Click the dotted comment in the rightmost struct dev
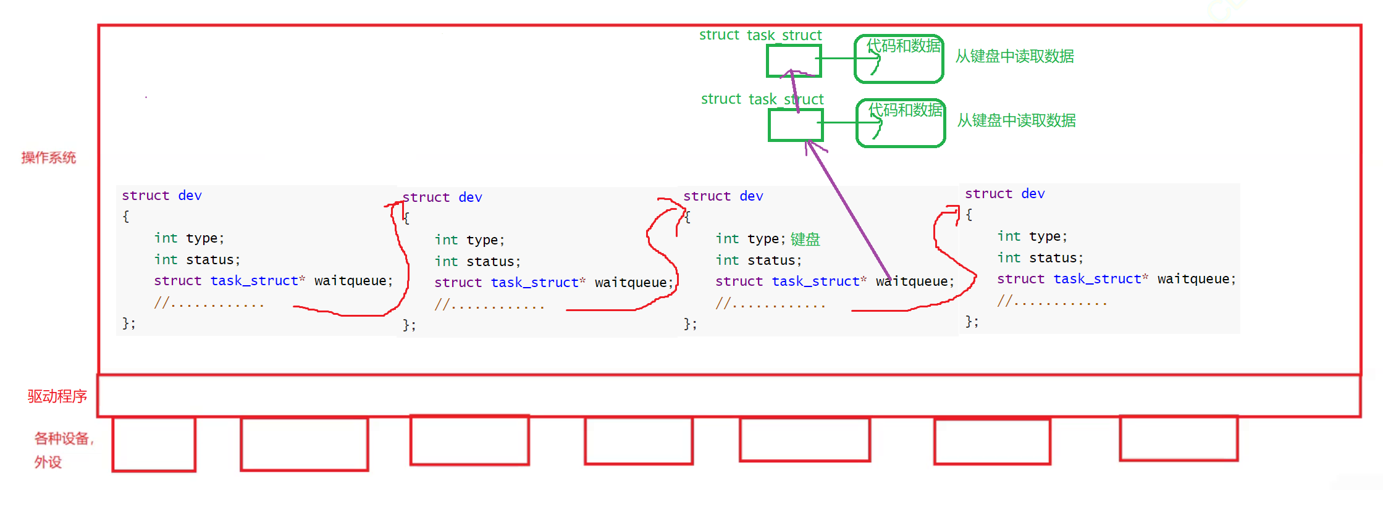This screenshot has width=1383, height=521. tap(1053, 301)
